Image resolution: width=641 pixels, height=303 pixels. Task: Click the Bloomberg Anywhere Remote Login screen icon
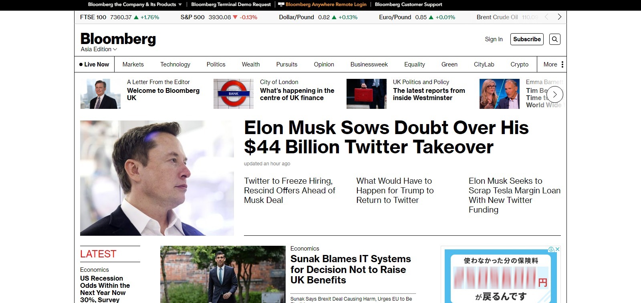(x=280, y=4)
